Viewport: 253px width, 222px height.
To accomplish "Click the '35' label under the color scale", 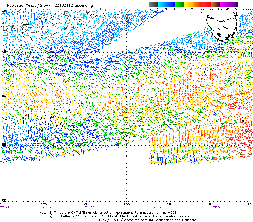I will tap(211, 9).
